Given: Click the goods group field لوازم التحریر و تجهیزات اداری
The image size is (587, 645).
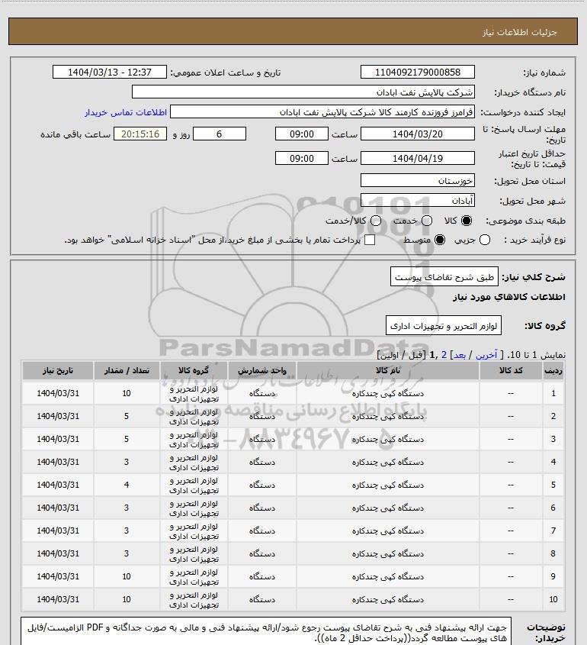Looking at the screenshot, I should 444,325.
